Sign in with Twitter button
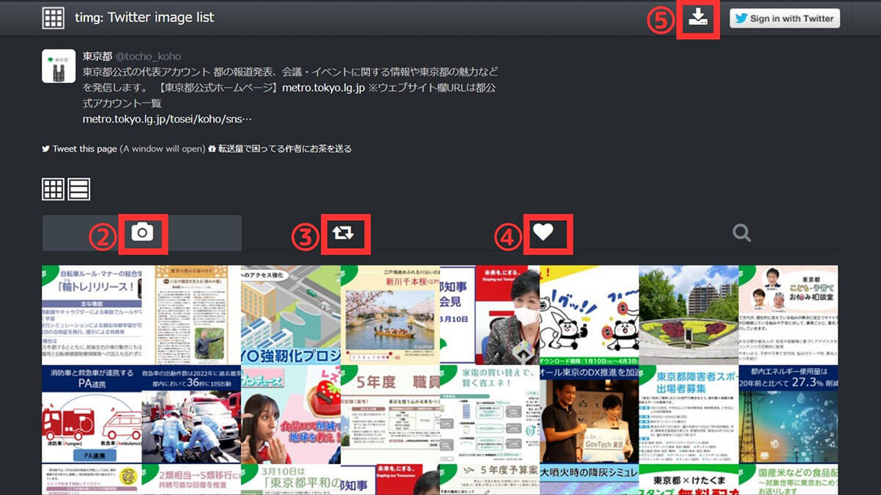The height and width of the screenshot is (495, 881). pos(784,18)
